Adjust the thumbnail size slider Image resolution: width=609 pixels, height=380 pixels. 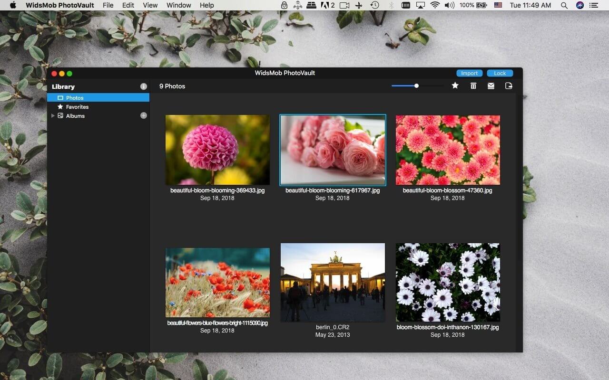click(416, 85)
